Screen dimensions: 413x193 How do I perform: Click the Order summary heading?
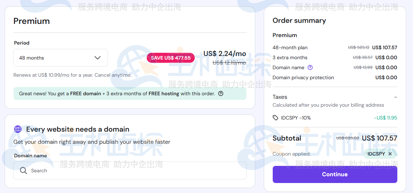[299, 20]
